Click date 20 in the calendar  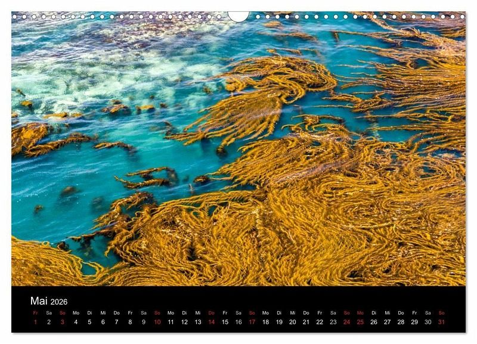click(x=293, y=322)
